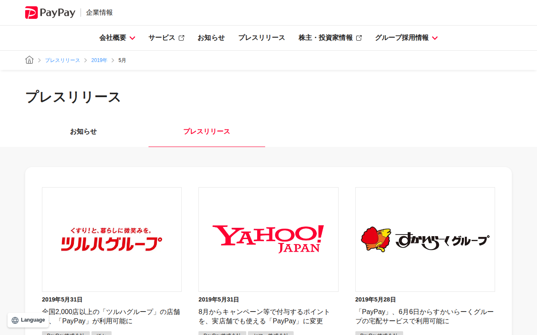Click the 2019年5月28日 date text
This screenshot has width=537, height=335.
click(375, 299)
